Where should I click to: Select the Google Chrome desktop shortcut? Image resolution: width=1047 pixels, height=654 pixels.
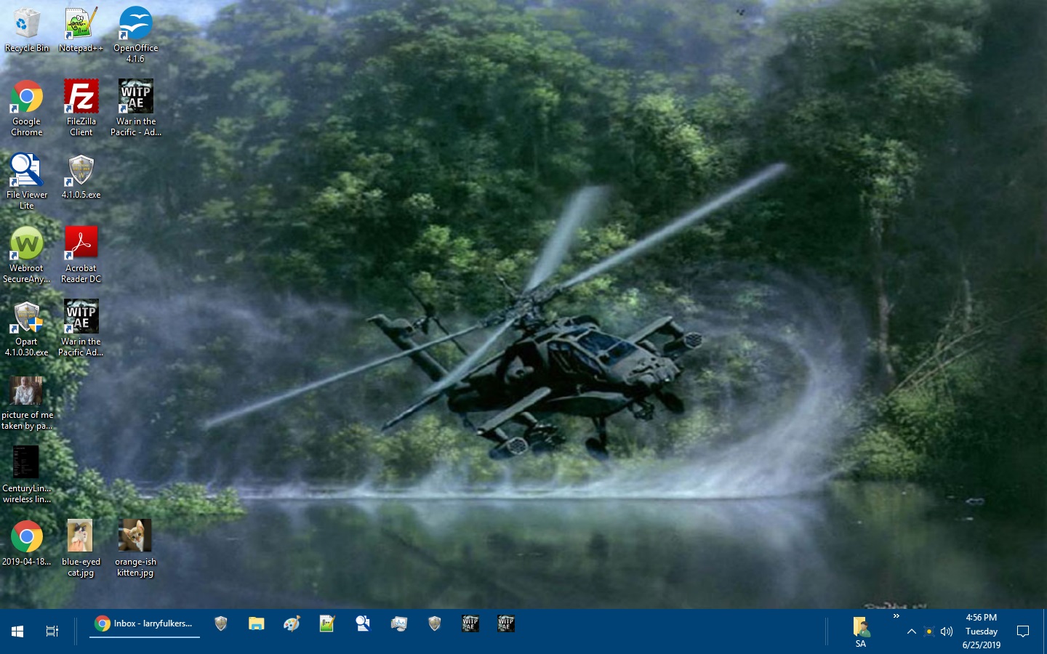[x=27, y=108]
